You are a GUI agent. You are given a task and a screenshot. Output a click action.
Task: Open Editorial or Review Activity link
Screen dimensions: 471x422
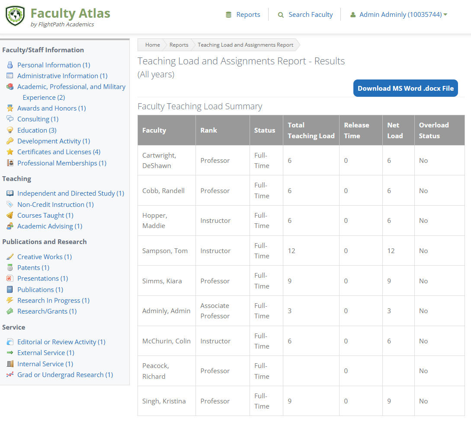pyautogui.click(x=61, y=342)
